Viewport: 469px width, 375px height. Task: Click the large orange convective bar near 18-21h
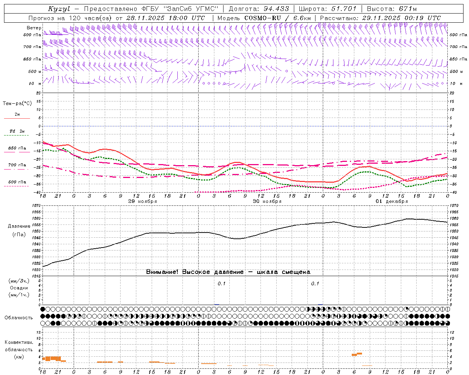(x=53, y=359)
